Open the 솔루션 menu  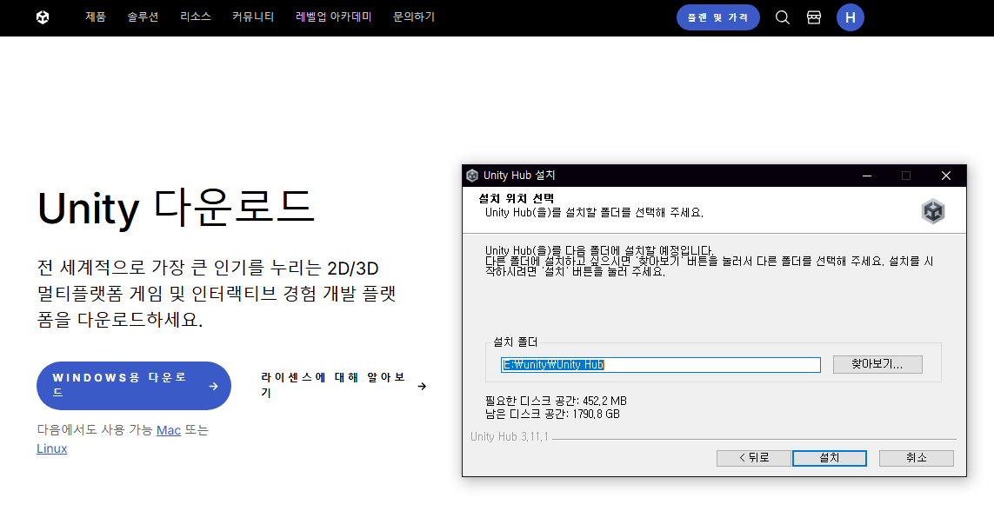tap(143, 17)
